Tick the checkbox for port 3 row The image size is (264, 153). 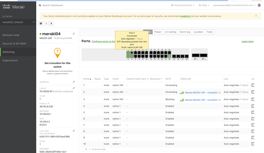[x=253, y=100]
